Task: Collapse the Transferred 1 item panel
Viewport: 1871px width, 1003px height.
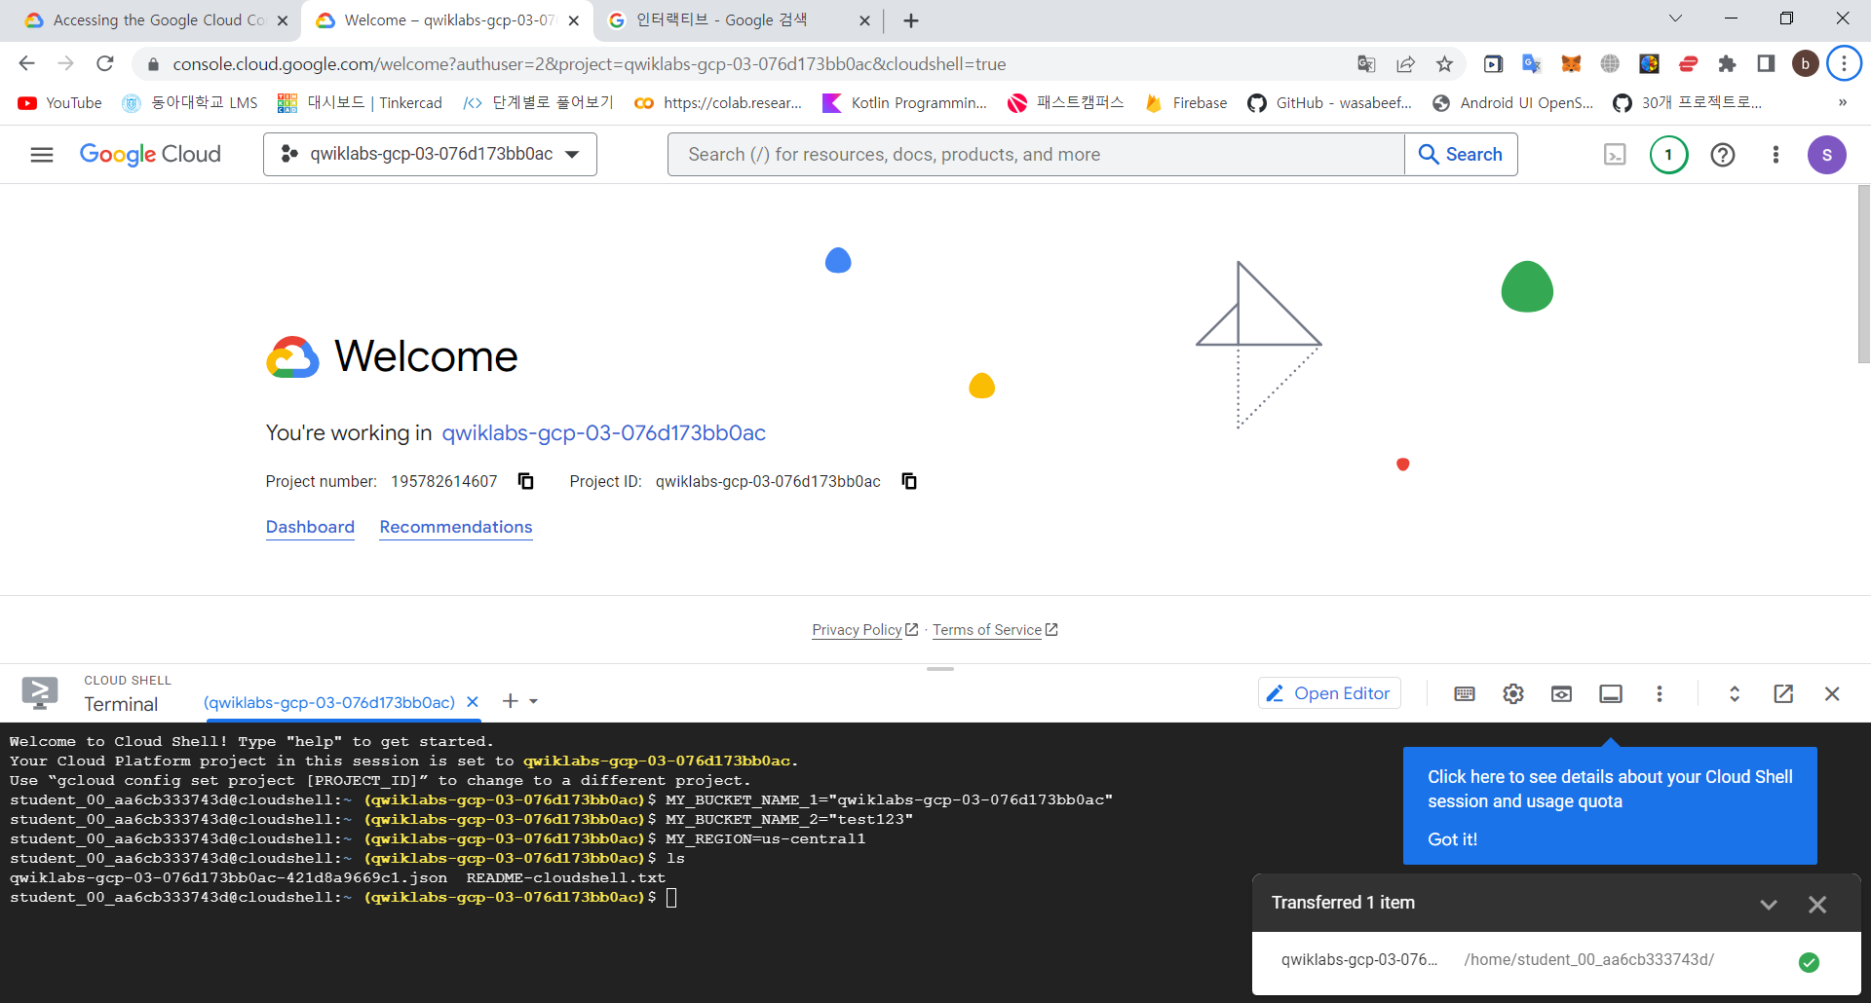Action: click(1769, 905)
